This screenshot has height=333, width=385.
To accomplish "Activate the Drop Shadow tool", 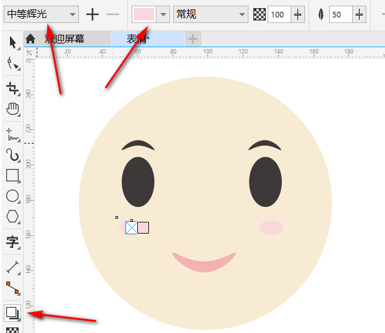I will (x=12, y=312).
